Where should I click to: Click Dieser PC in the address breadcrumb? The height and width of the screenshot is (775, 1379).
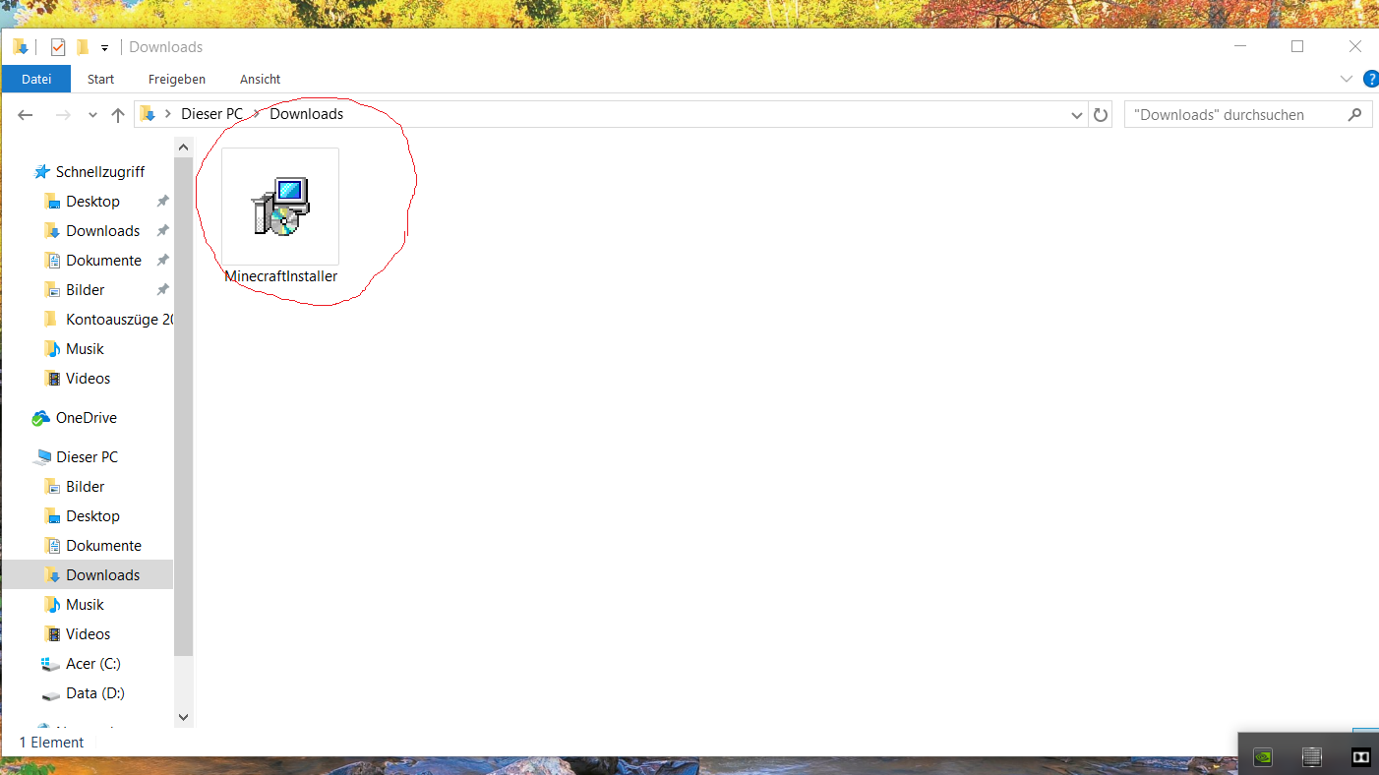211,114
